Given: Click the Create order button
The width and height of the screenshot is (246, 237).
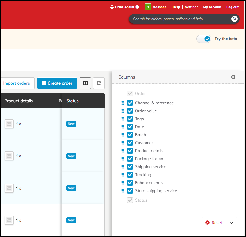Looking at the screenshot, I should [x=57, y=83].
